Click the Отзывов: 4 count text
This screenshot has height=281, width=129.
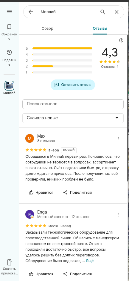click(x=110, y=67)
